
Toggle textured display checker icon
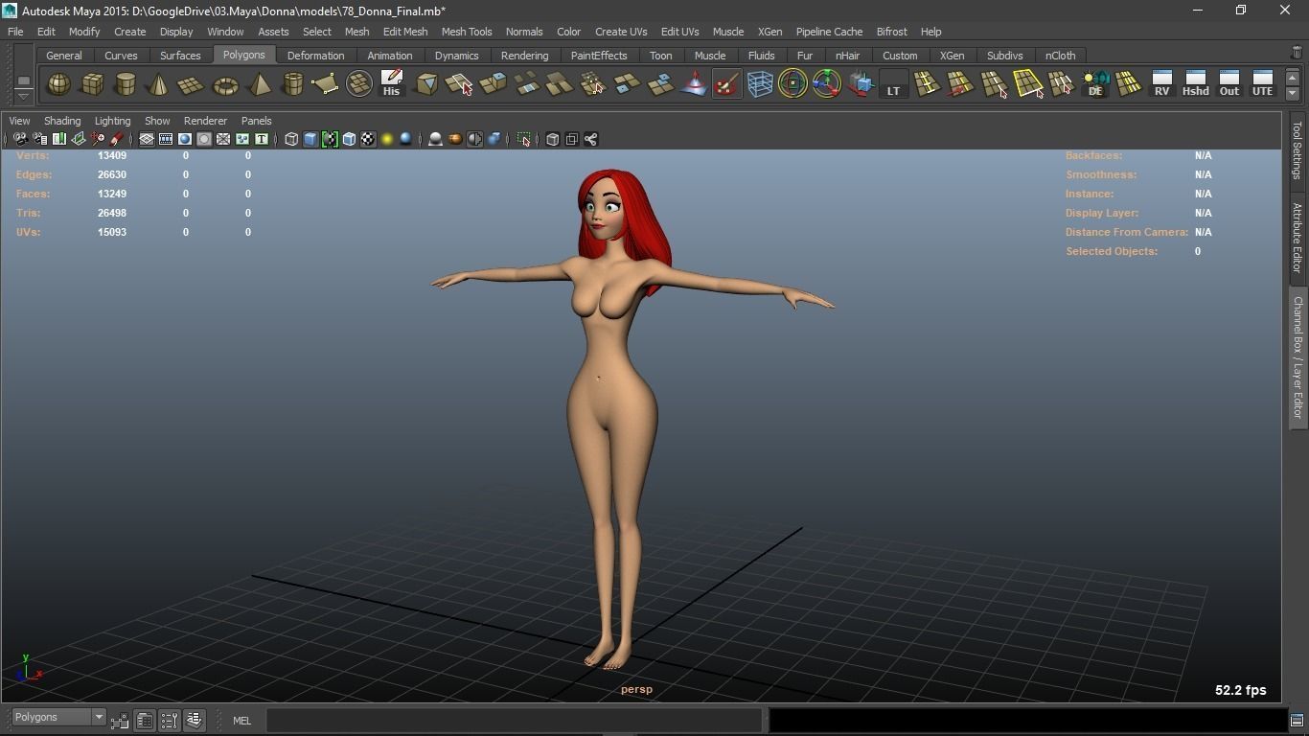click(368, 139)
